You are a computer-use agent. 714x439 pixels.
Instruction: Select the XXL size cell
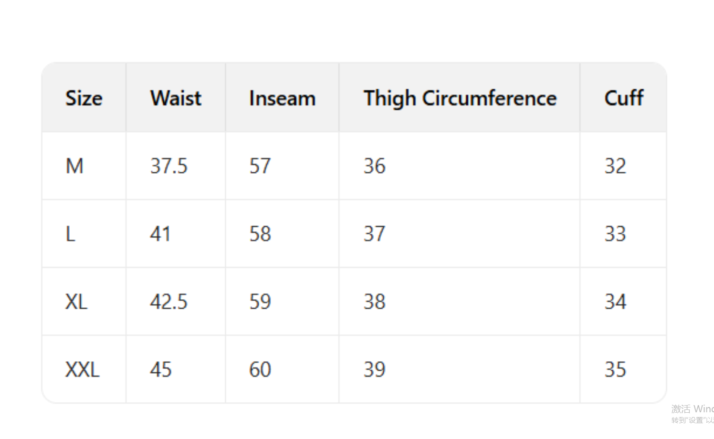click(x=82, y=369)
